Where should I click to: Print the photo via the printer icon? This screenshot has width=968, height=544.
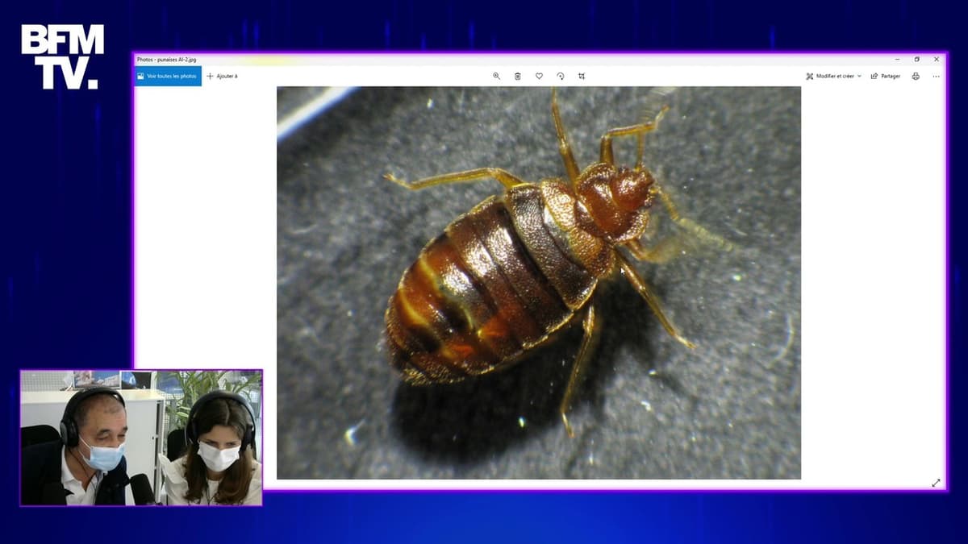pos(916,76)
